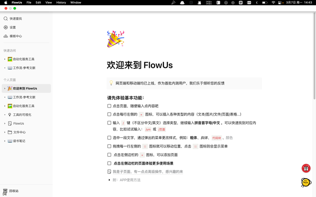Open the Edit menu
316x197 pixels.
tap(38, 3)
